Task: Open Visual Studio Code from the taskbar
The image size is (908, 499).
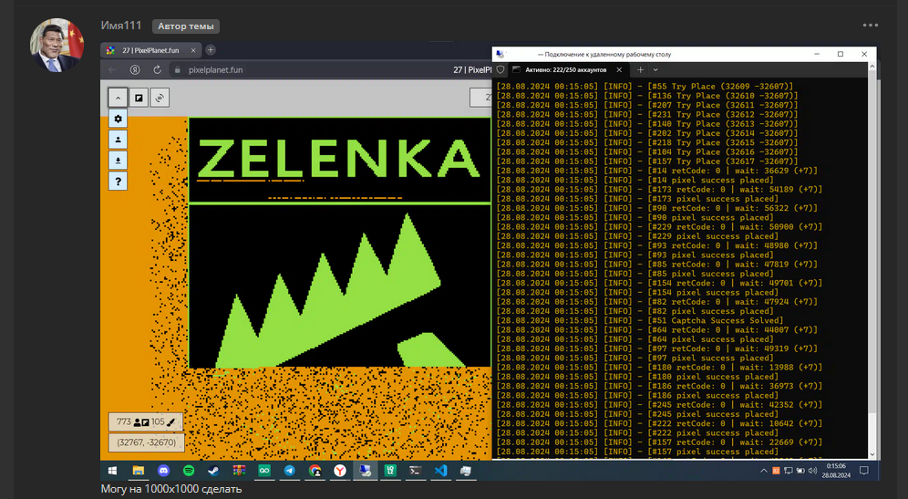Action: 440,471
